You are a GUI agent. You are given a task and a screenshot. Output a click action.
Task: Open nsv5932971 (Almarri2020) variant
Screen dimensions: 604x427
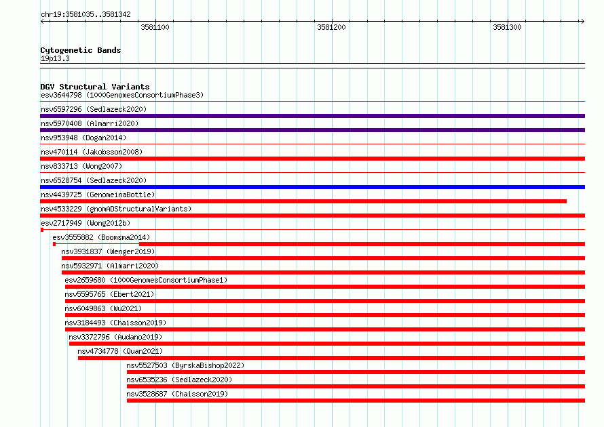[110, 266]
